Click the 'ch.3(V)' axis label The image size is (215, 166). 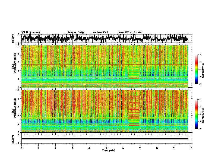click(x=13, y=139)
